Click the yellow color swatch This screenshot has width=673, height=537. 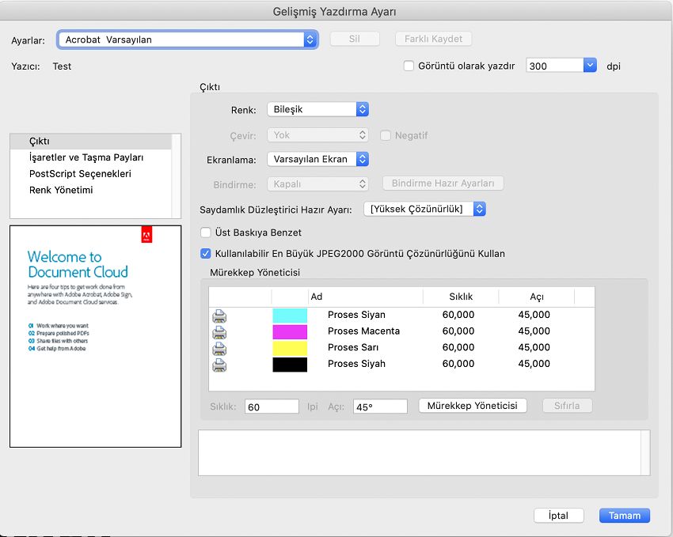[290, 348]
